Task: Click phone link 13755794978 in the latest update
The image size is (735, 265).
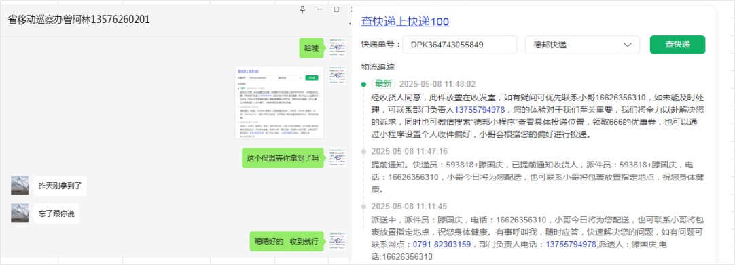Action: point(480,110)
